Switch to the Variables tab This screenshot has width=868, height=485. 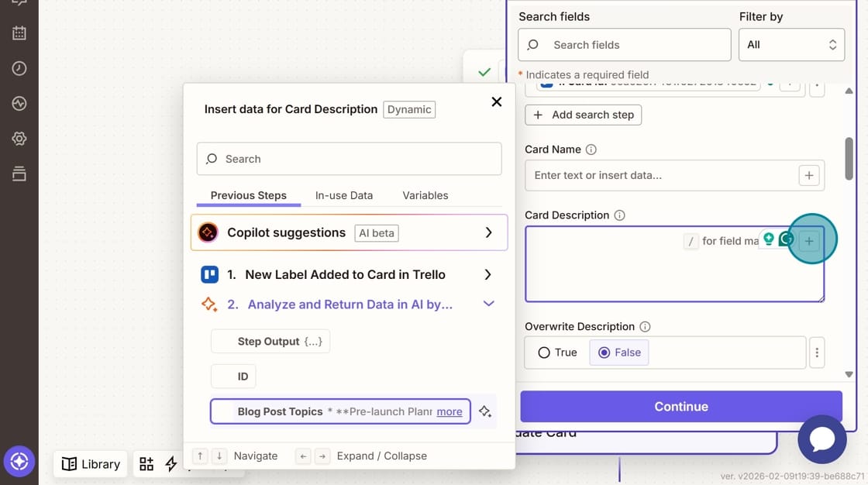[425, 195]
